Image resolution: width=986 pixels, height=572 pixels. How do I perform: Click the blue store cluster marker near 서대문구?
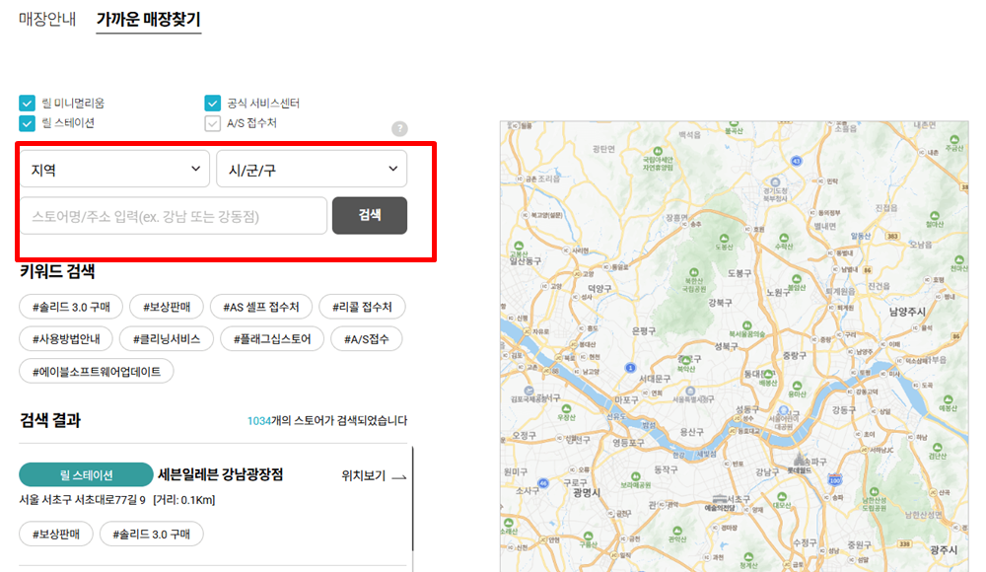pos(630,368)
